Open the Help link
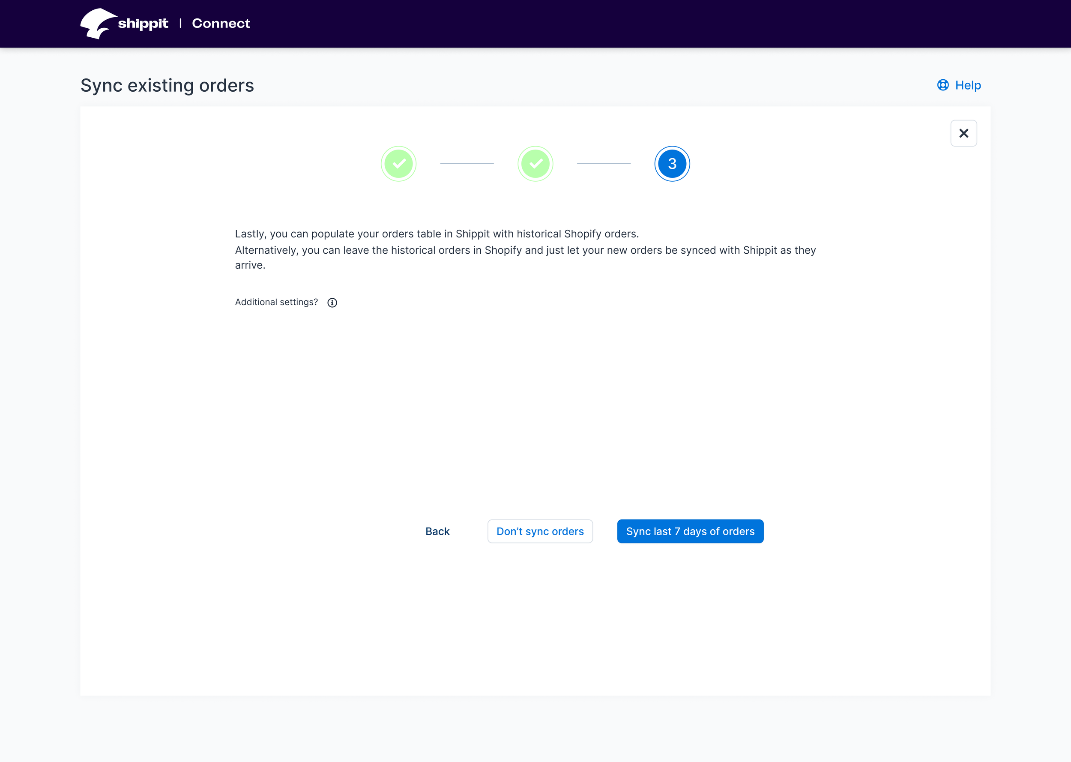 (x=967, y=85)
